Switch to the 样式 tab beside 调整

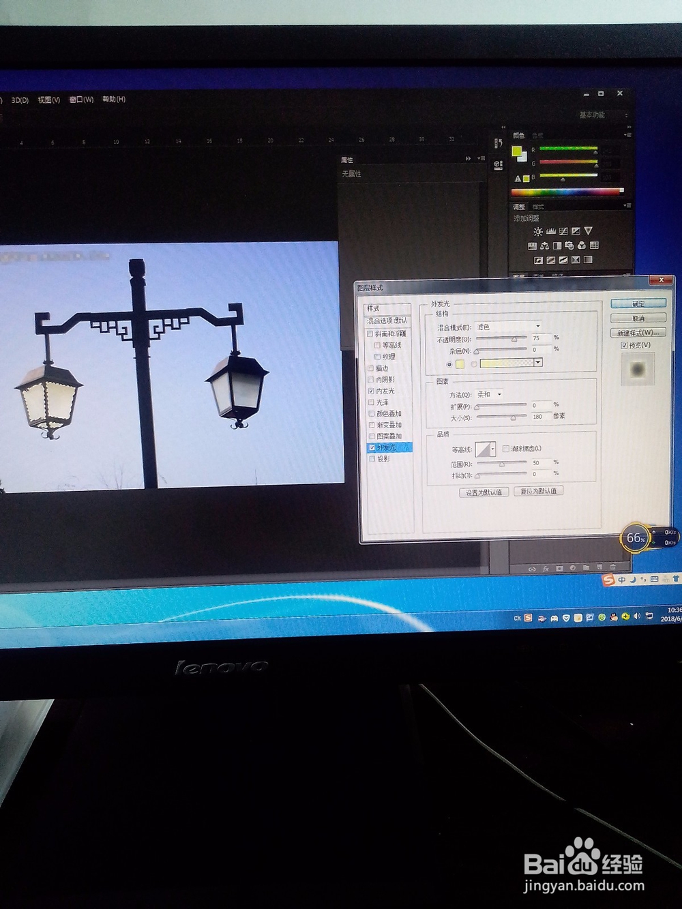539,207
